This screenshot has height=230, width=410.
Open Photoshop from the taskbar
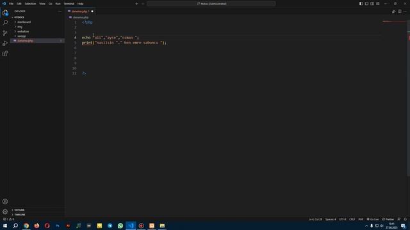pyautogui.click(x=58, y=226)
